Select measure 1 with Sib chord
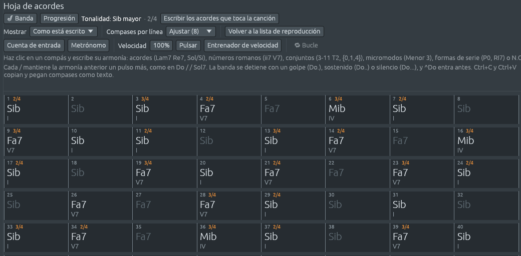 tap(36, 109)
